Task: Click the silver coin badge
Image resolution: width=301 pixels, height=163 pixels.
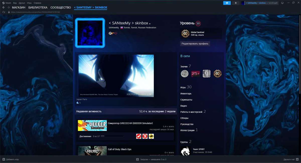Action: tap(185, 74)
